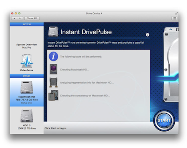Minimize window with the yellow button
The width and height of the screenshot is (187, 148).
[x=16, y=13]
